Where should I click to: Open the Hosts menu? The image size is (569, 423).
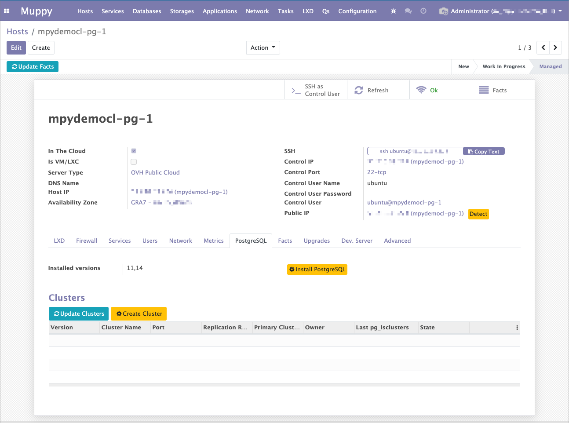click(85, 11)
